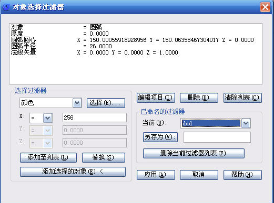The height and width of the screenshot is (203, 274).
Task: Open the X operator dropdown
Action: click(x=47, y=118)
